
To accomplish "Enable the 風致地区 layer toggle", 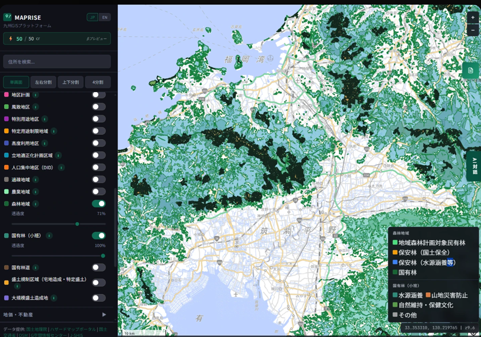I will pos(99,107).
